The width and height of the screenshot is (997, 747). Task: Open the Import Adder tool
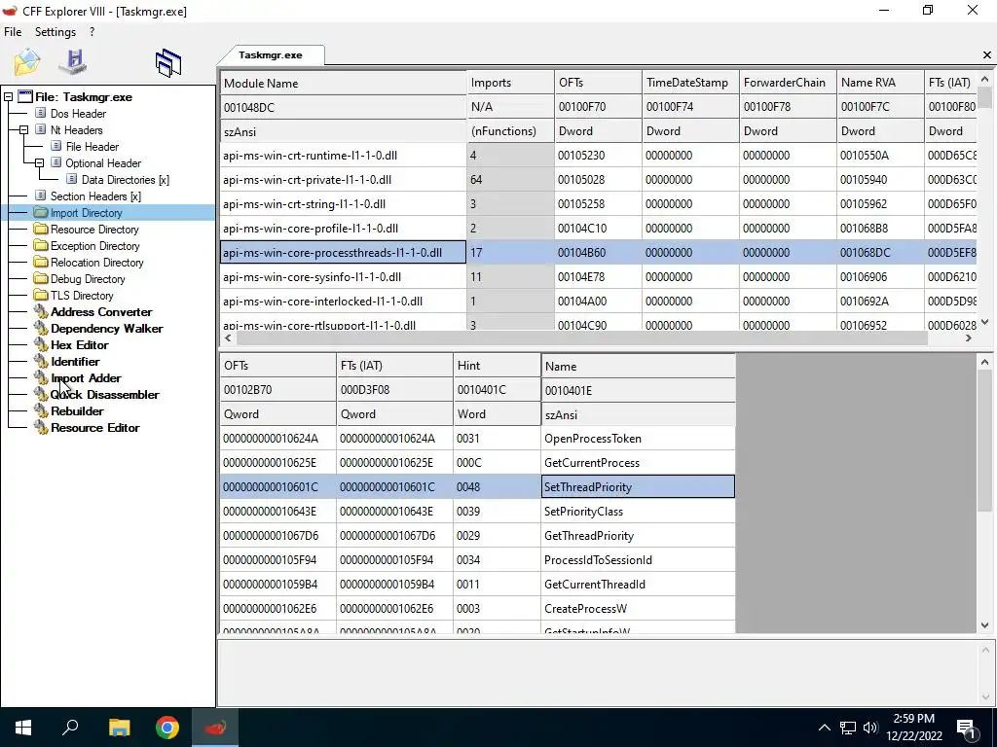tap(86, 378)
